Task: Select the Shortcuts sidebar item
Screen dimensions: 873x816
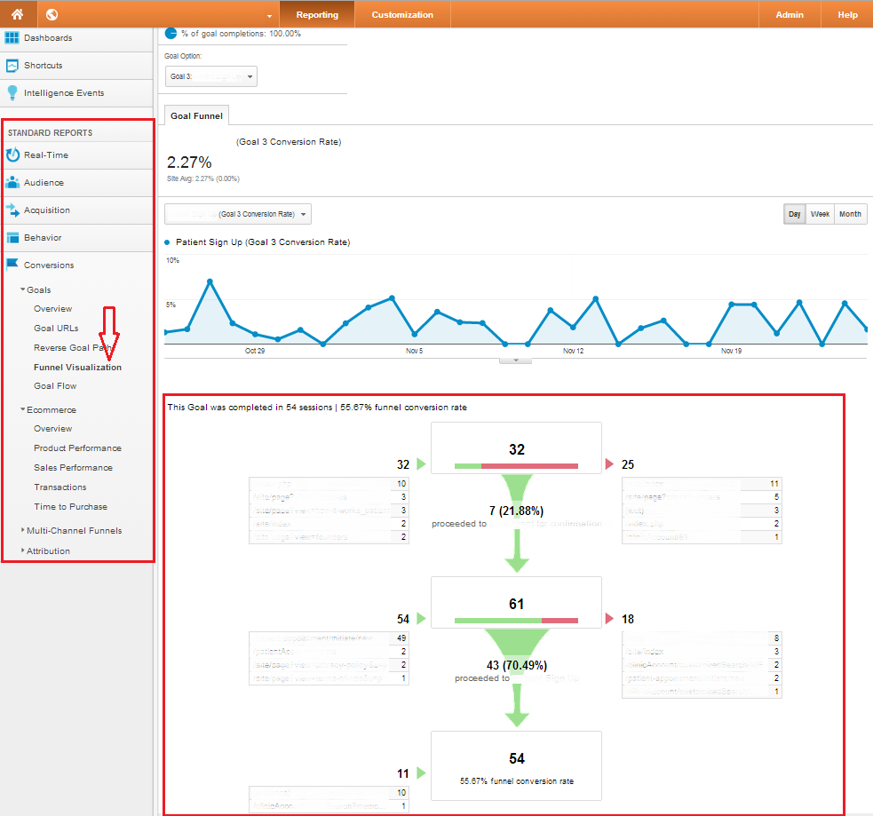Action: [x=37, y=65]
